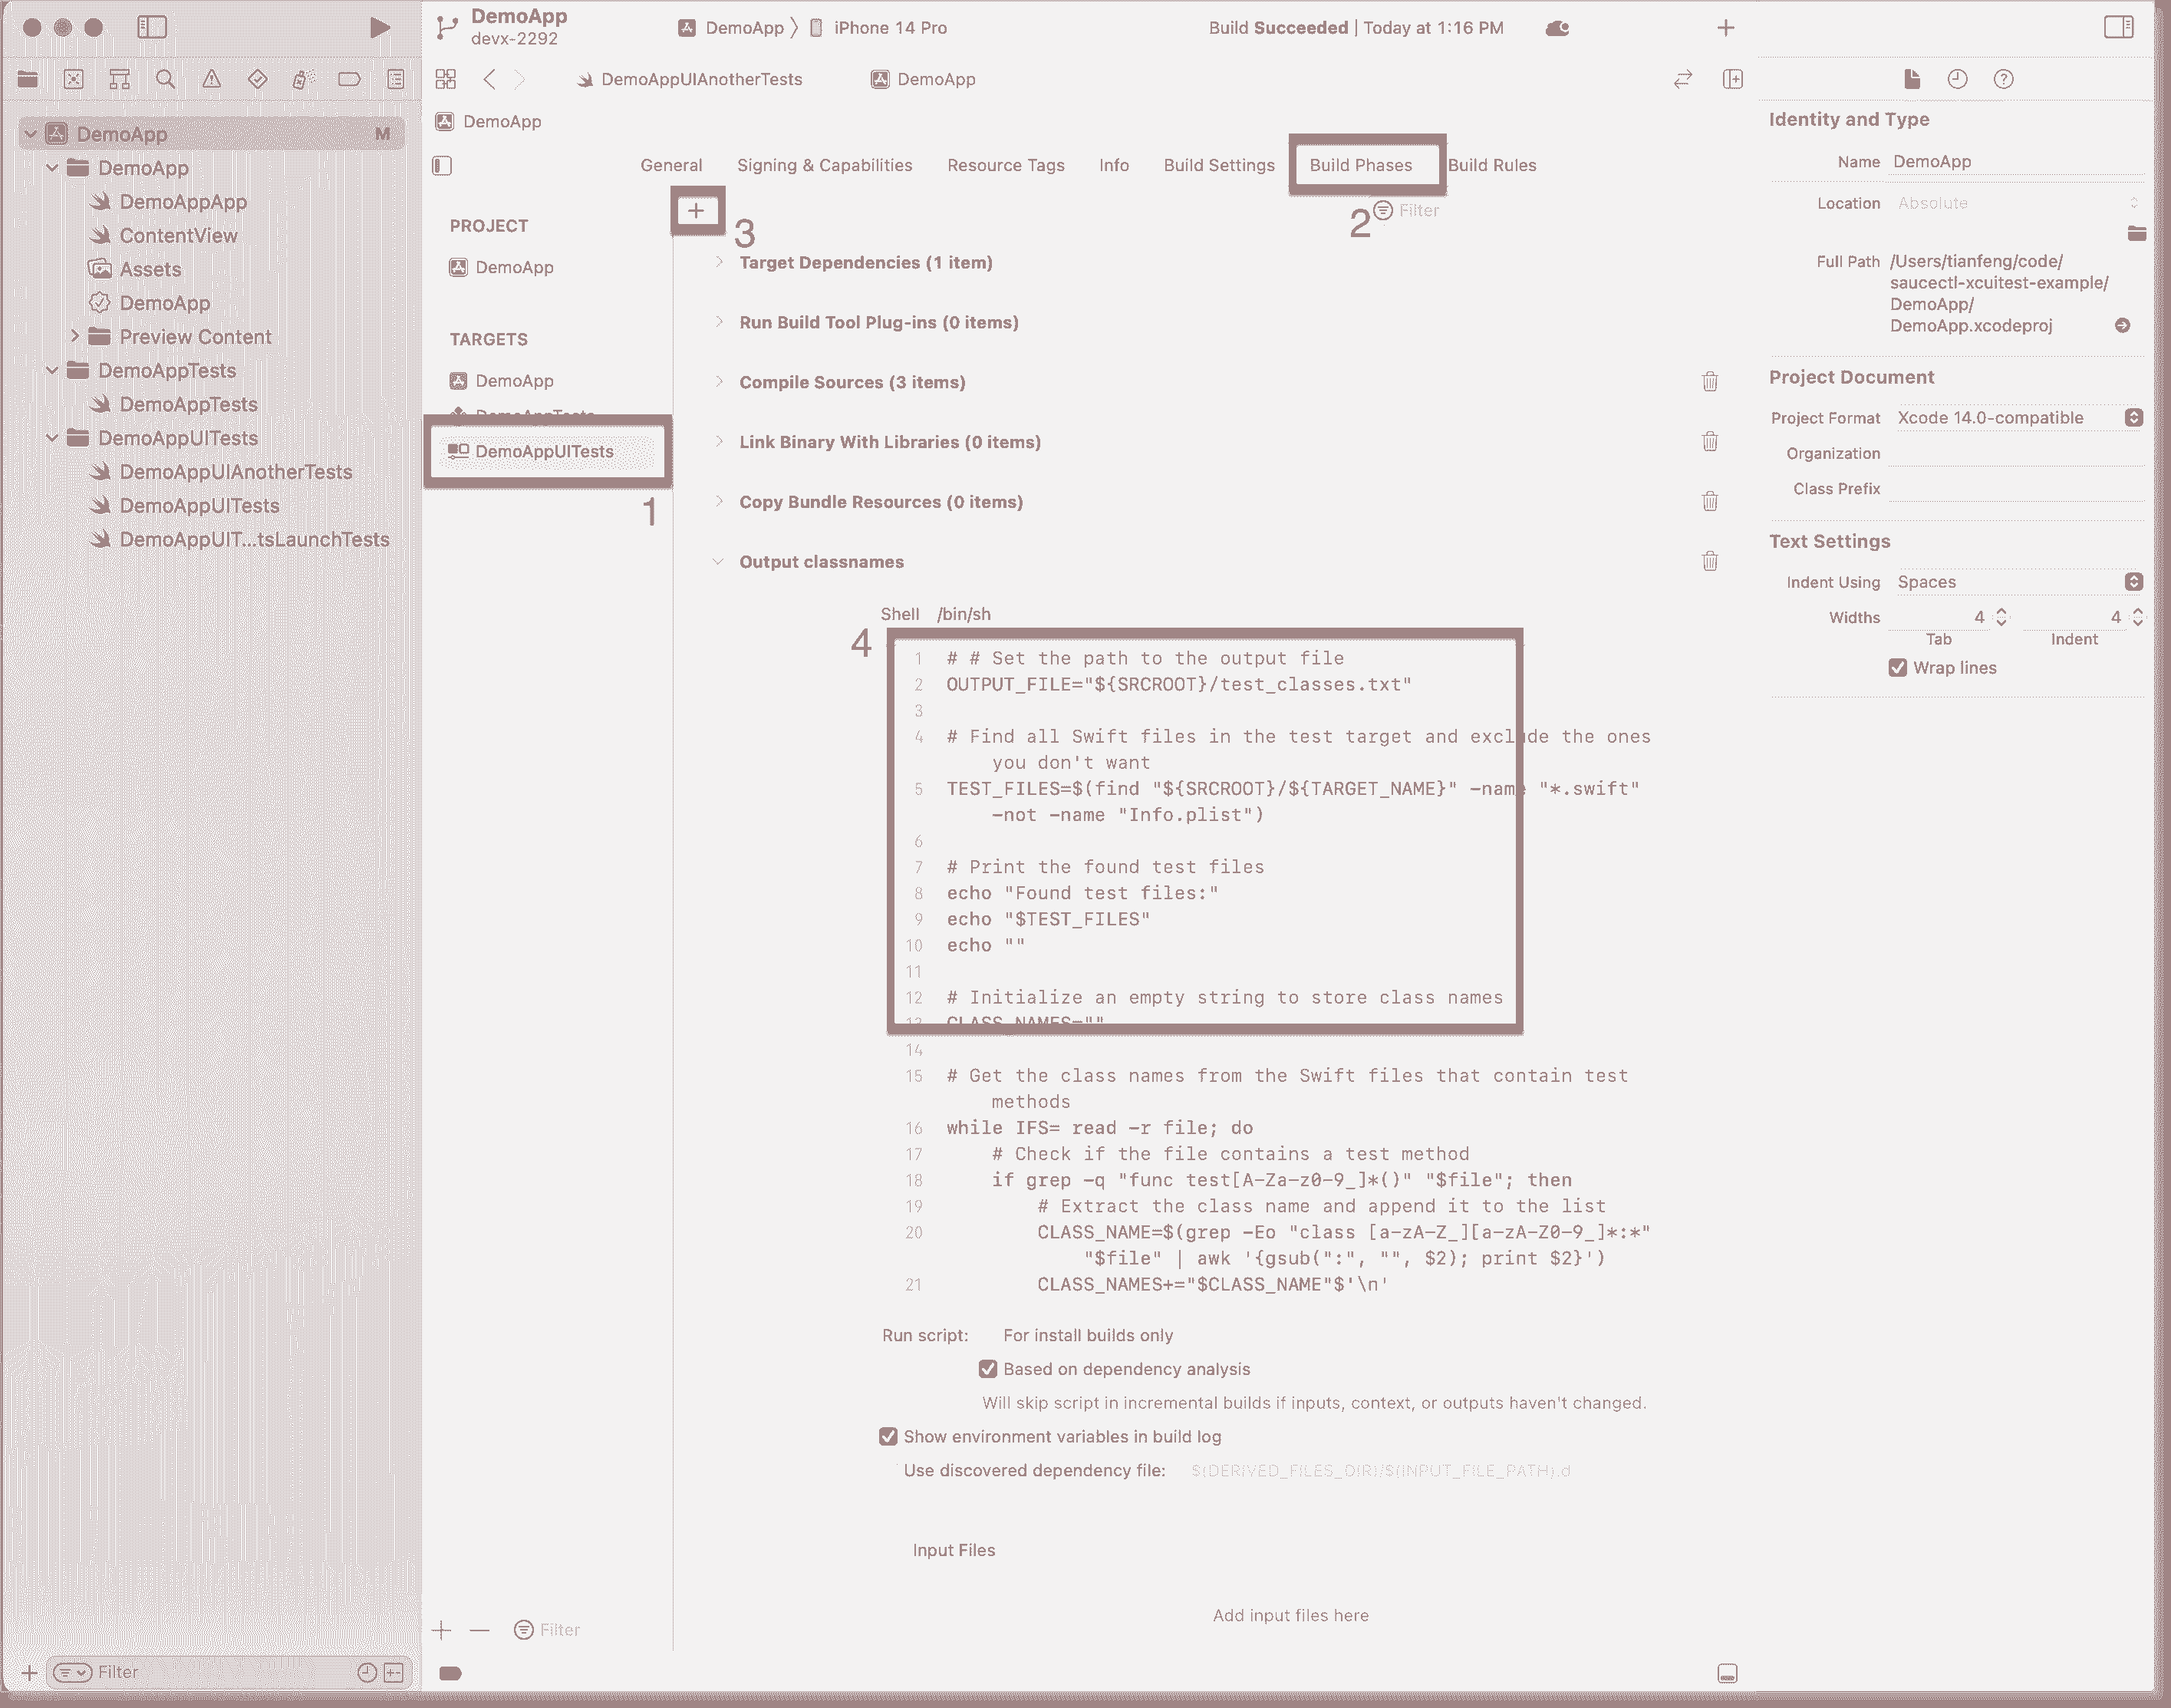
Task: Open the Report navigator
Action: pyautogui.click(x=396, y=78)
